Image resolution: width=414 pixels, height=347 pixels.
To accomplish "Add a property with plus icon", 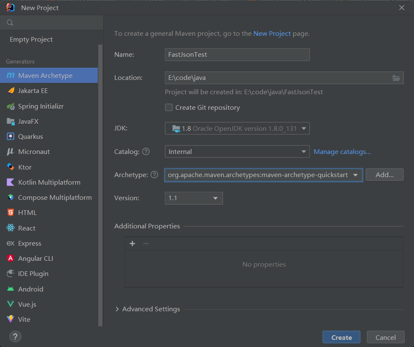I will tap(132, 244).
